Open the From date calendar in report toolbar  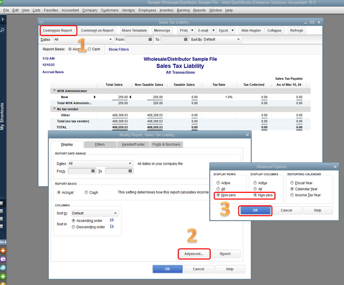click(150, 40)
